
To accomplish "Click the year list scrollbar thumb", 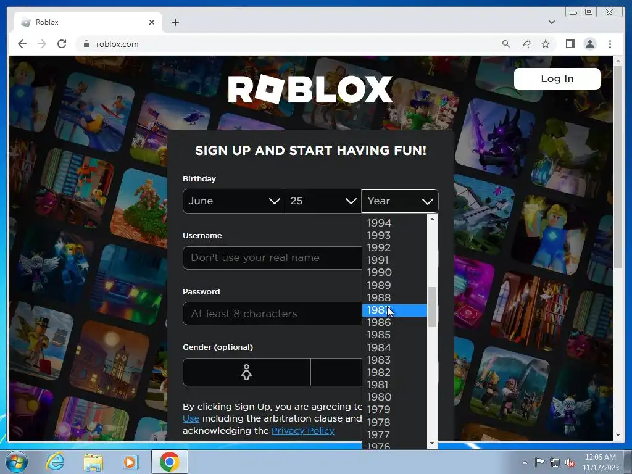I will pyautogui.click(x=432, y=307).
